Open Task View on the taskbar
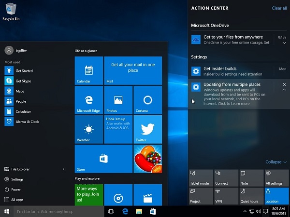 (x=111, y=212)
